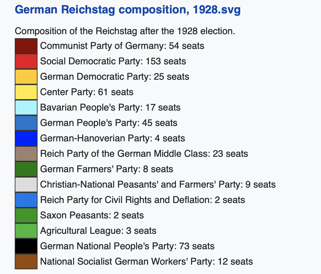The width and height of the screenshot is (321, 274).
Task: Select the medium blue German People's Party swatch
Action: pyautogui.click(x=26, y=123)
